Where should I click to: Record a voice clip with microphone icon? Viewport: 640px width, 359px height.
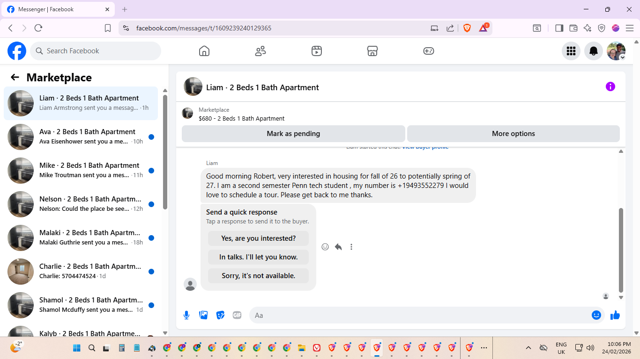[x=186, y=315]
